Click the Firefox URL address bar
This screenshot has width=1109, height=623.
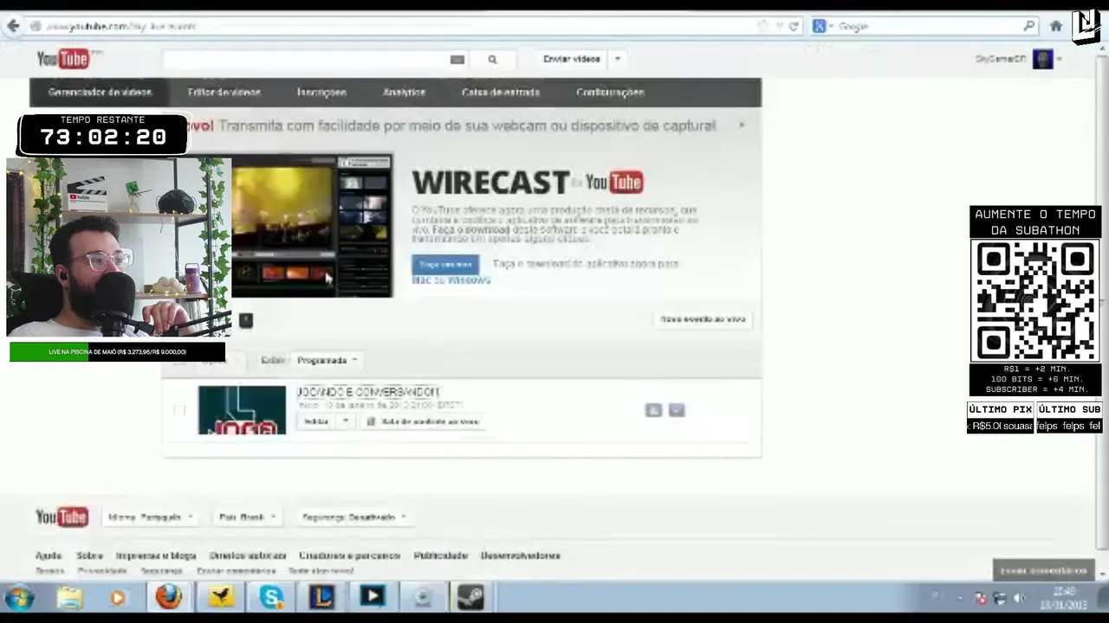[390, 26]
